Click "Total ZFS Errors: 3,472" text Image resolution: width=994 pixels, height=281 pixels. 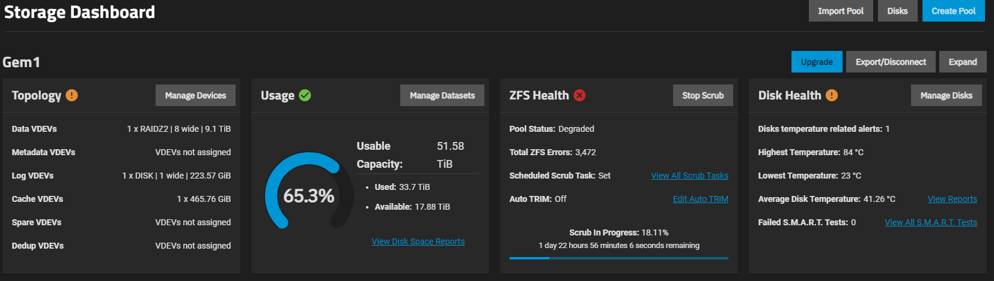pos(552,152)
